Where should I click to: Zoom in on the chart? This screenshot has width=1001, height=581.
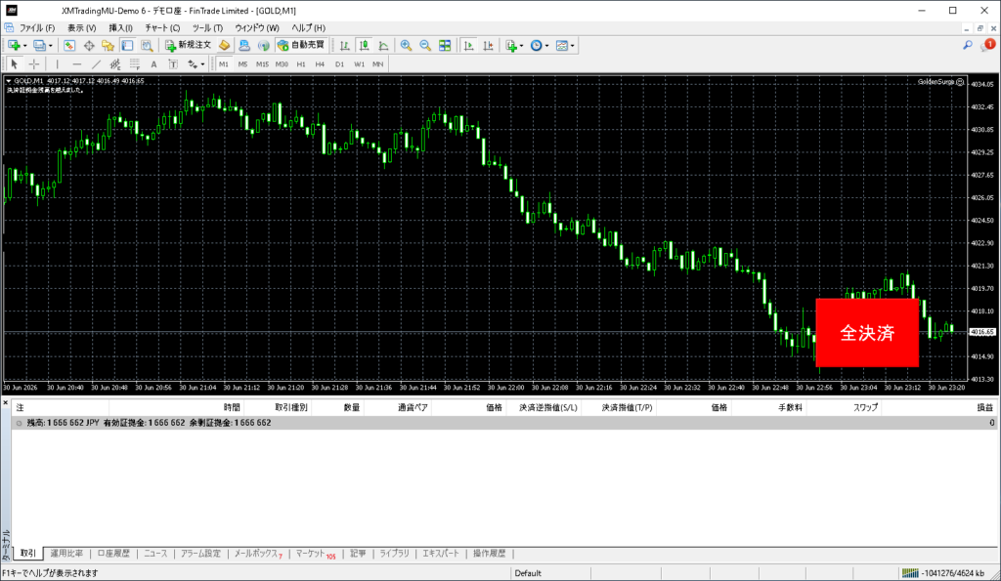406,45
